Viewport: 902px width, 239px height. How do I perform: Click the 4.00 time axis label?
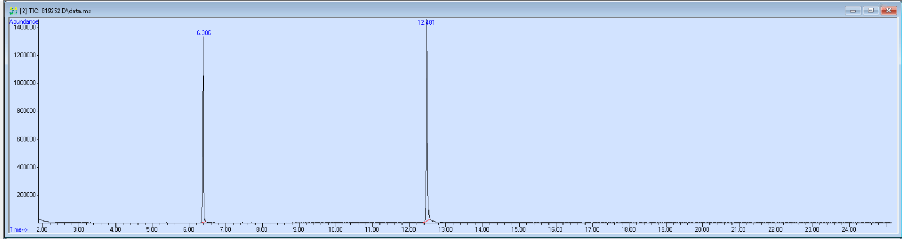pos(115,229)
